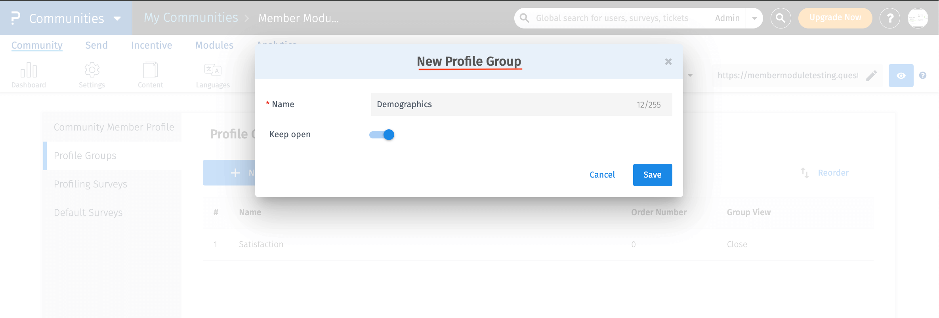
Task: Click the preview eye toggle near the URL
Action: pos(901,75)
